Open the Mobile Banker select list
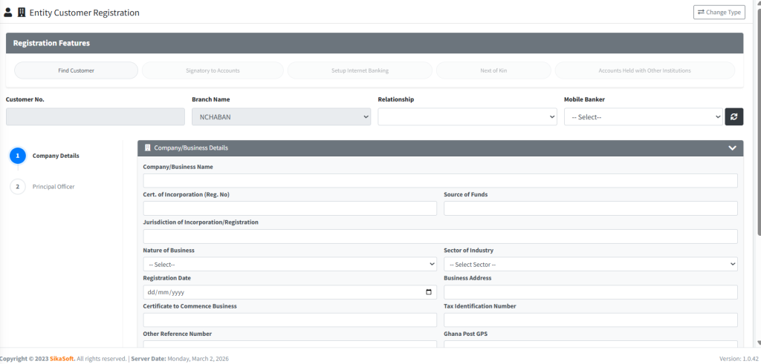761x364 pixels. pyautogui.click(x=643, y=117)
